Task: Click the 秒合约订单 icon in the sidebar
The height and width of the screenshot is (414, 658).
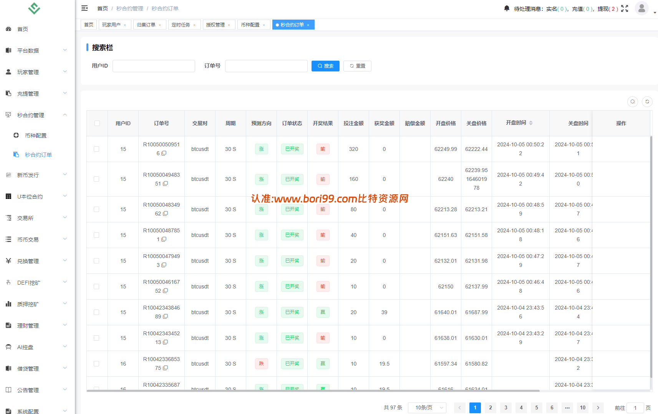Action: tap(16, 154)
